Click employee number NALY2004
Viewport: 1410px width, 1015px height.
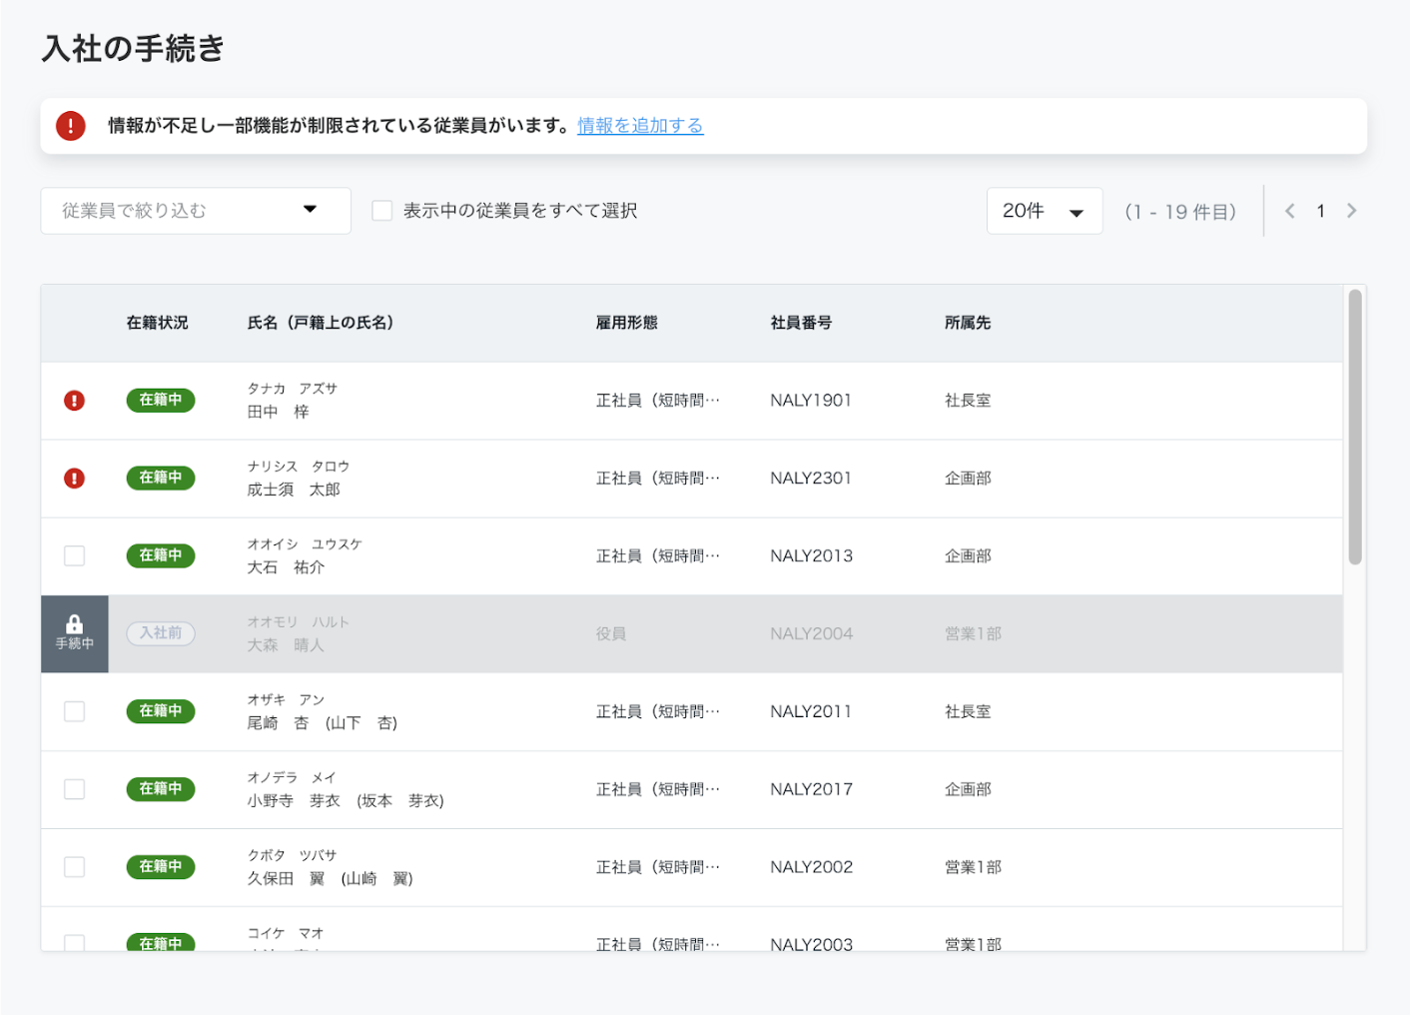(x=812, y=634)
